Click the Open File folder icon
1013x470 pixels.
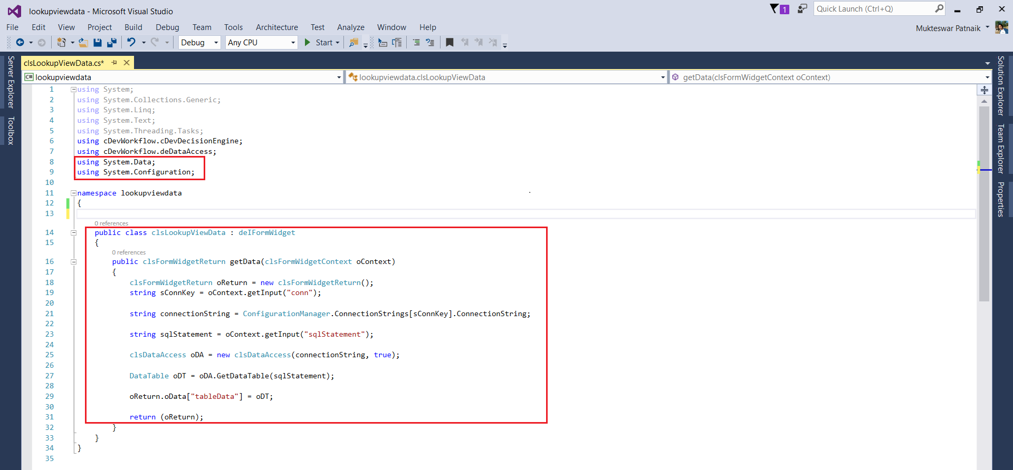click(83, 43)
